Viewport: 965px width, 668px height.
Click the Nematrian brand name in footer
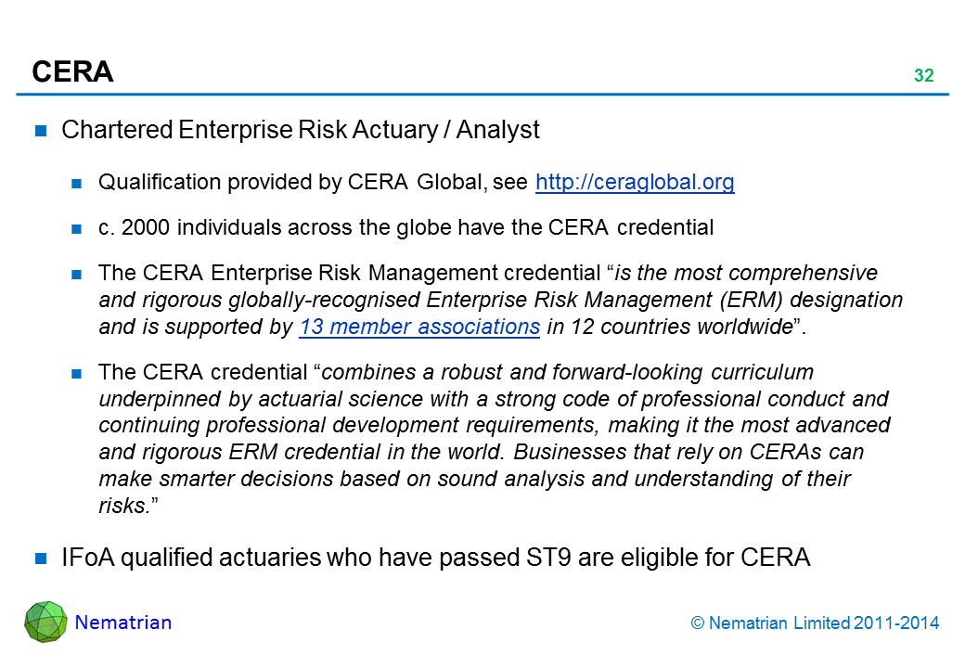(x=122, y=623)
